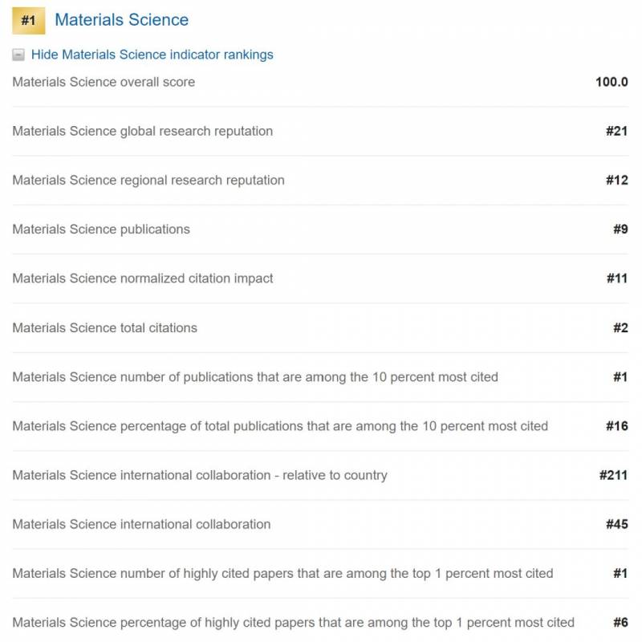Click the #12 regional reputation rank
Image resolution: width=642 pixels, height=642 pixels.
pos(616,180)
